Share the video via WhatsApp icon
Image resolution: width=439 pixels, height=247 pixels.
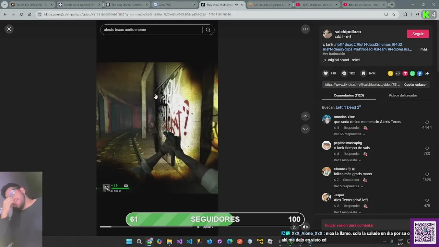click(413, 73)
